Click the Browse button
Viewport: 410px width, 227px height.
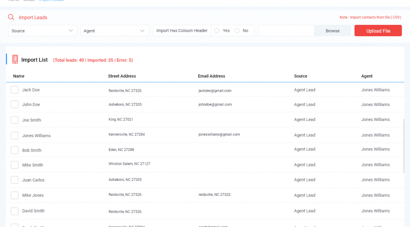pos(332,30)
